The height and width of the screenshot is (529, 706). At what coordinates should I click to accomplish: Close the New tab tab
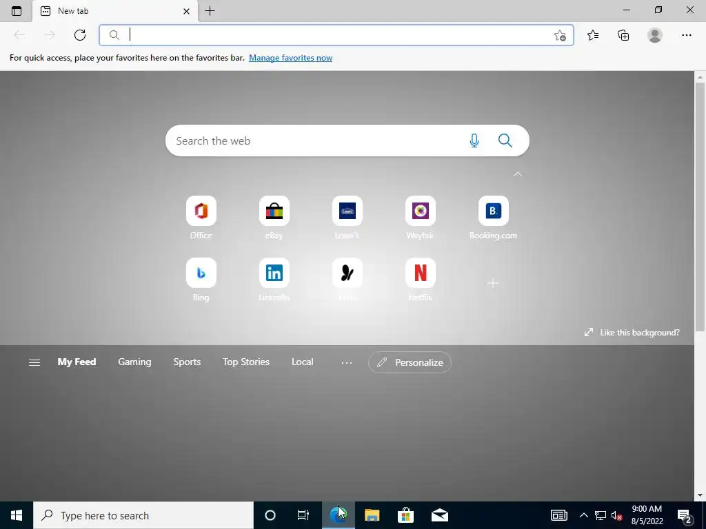186,11
